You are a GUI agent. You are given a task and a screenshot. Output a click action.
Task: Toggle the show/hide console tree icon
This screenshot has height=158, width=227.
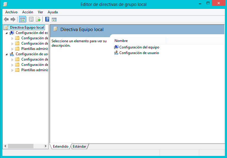[x=22, y=19]
